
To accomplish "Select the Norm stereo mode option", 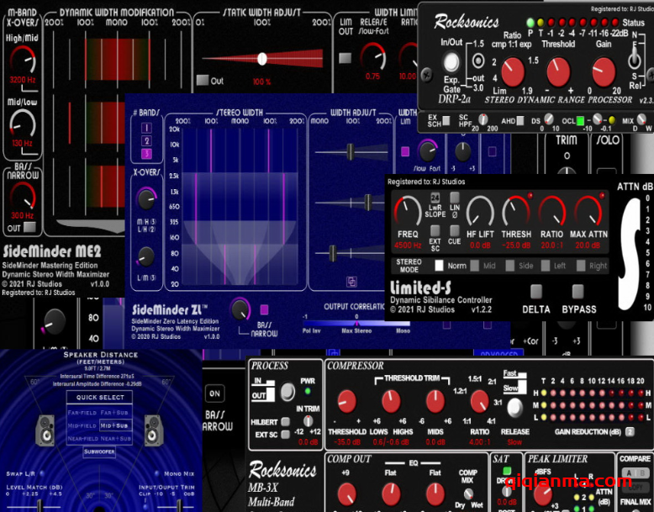I will pos(439,266).
